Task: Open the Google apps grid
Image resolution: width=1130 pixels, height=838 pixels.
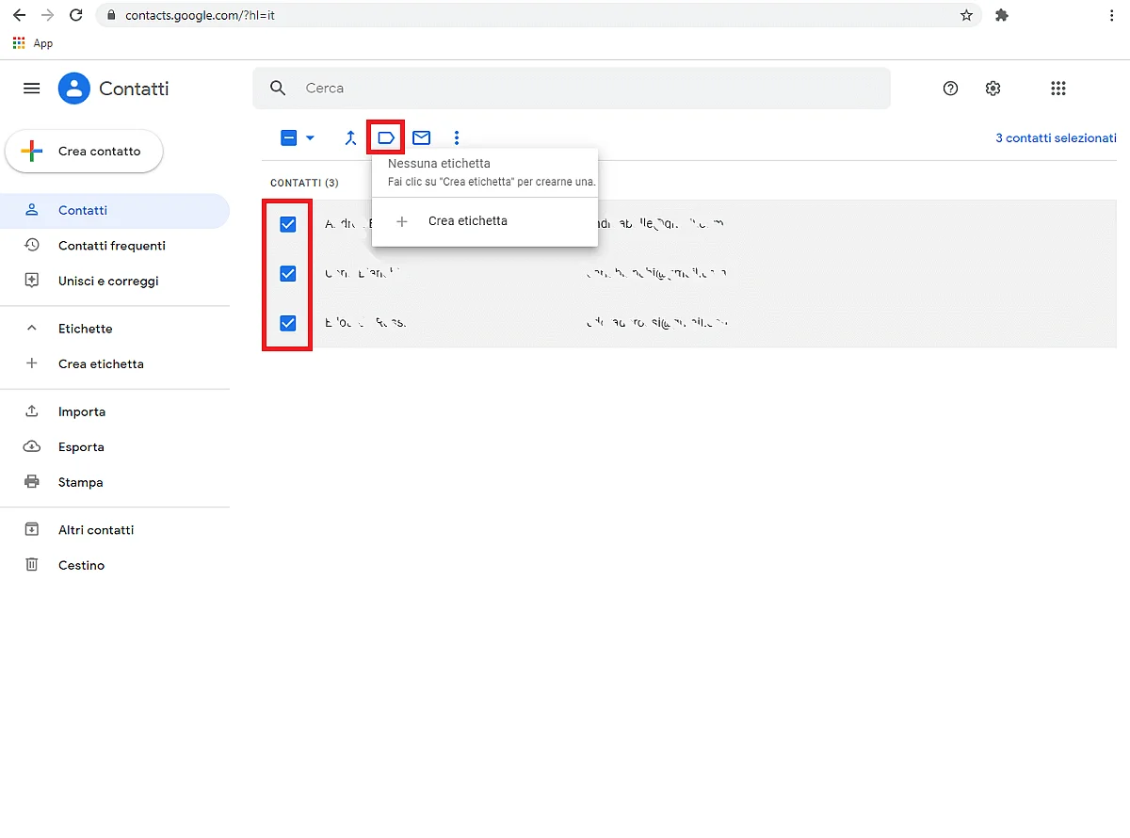Action: tap(1057, 89)
